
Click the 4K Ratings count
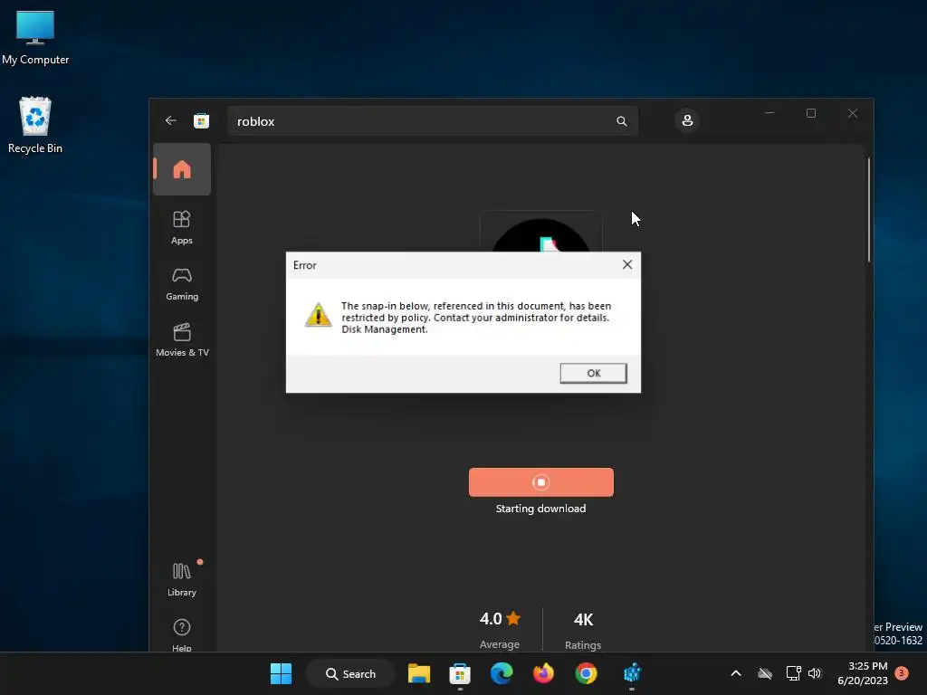pos(583,630)
